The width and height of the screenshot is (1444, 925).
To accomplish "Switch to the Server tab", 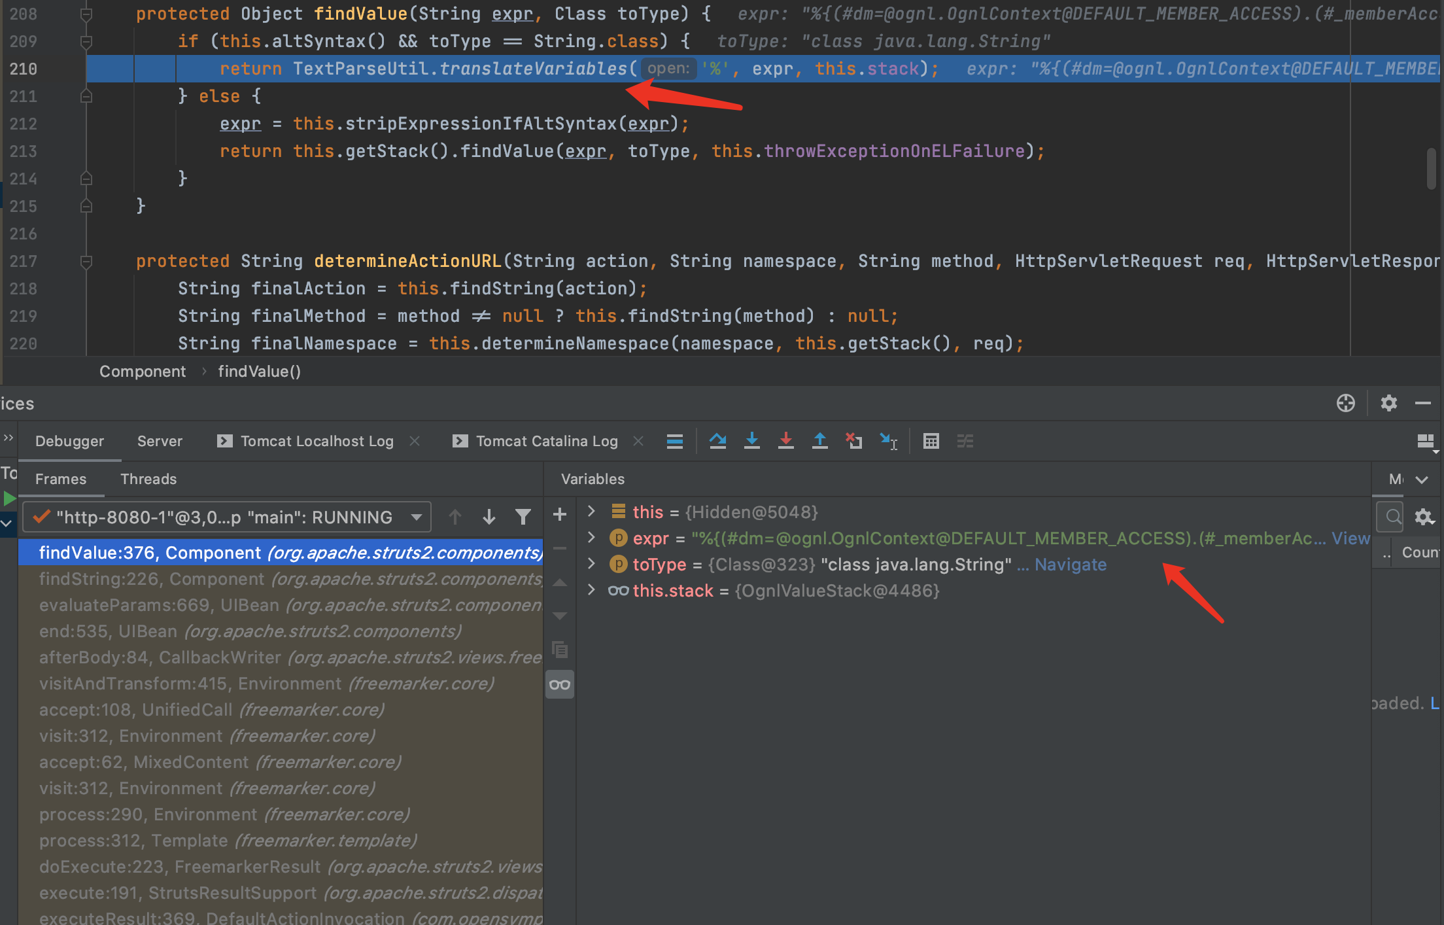I will coord(160,441).
